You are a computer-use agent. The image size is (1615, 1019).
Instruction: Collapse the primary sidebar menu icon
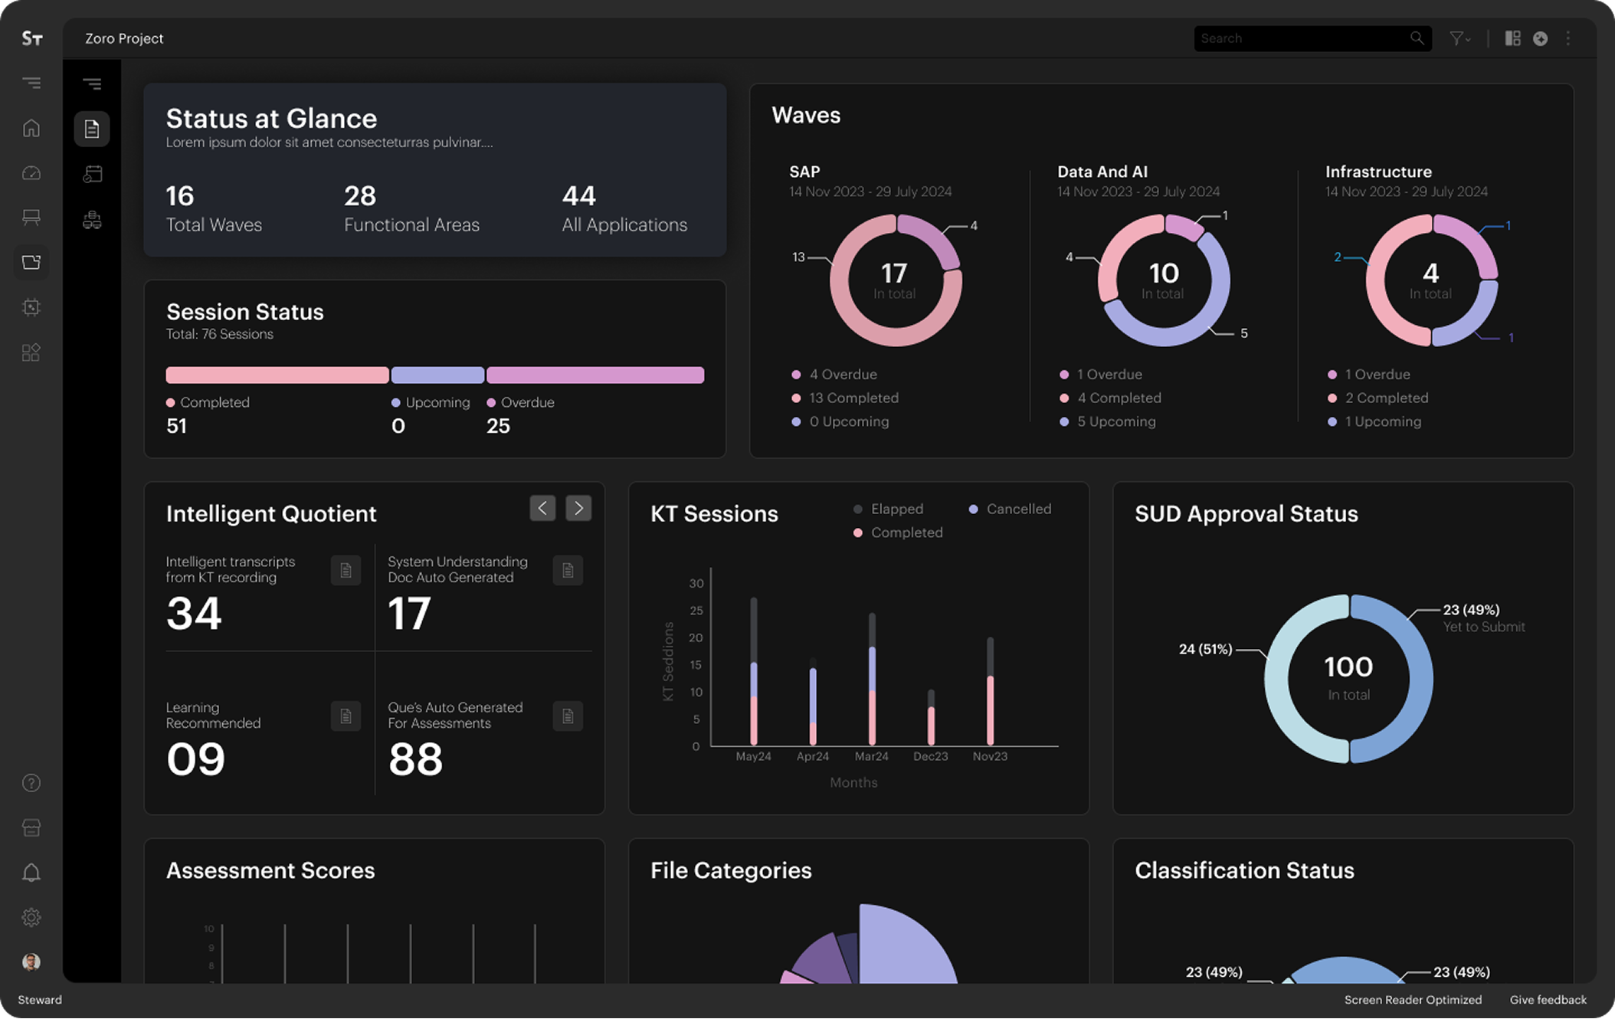pyautogui.click(x=31, y=83)
